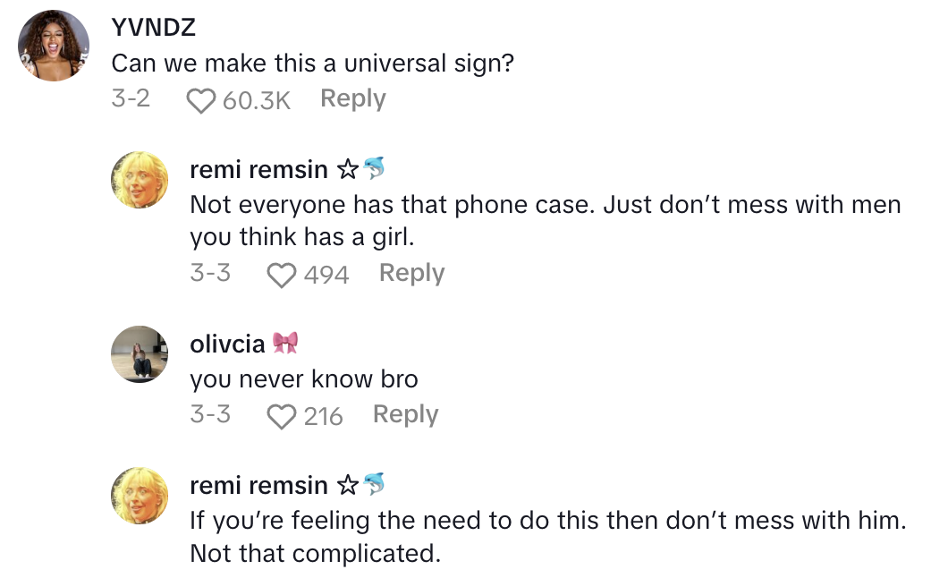
Task: Tap the 60.3K like count
Action: point(257,100)
